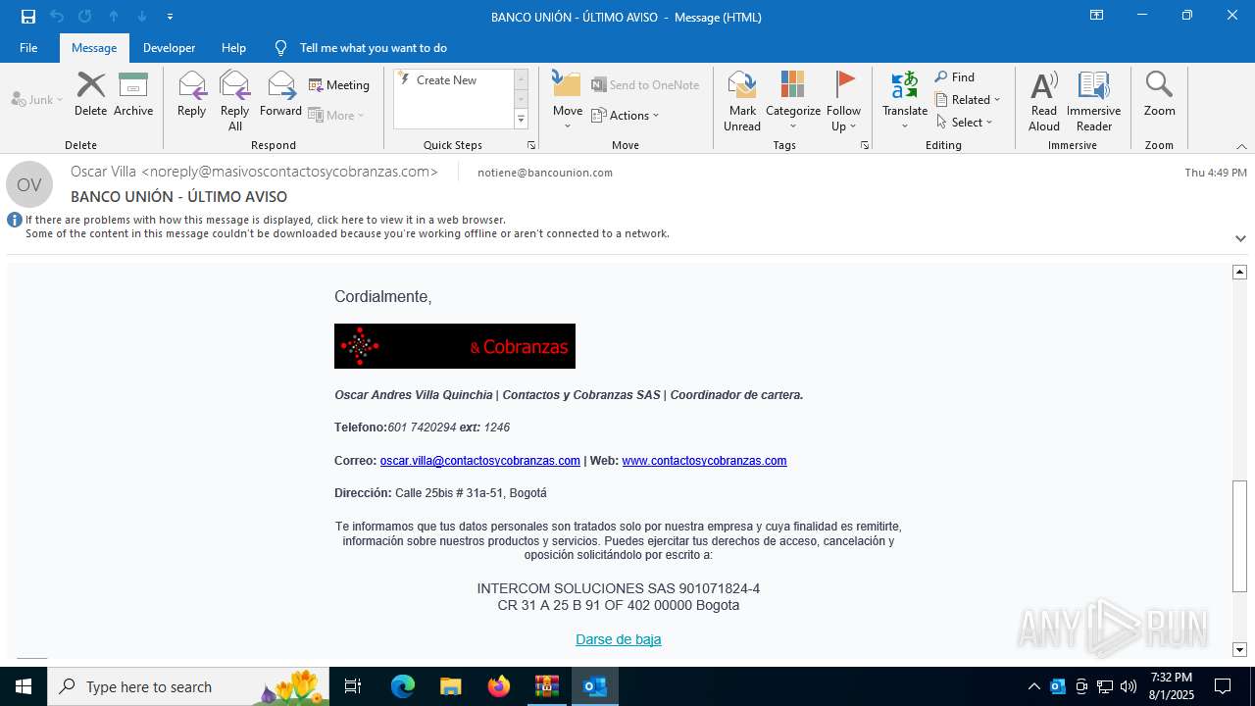Set a Follow Up flag

pos(843,101)
